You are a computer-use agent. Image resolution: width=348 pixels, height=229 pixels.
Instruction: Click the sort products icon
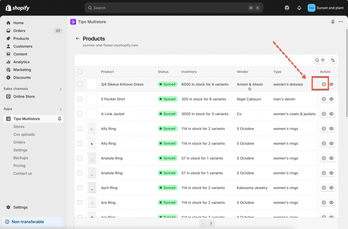click(x=333, y=60)
